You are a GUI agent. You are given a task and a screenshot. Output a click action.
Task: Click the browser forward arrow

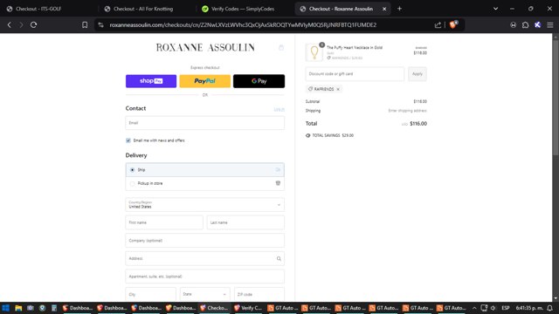21,25
